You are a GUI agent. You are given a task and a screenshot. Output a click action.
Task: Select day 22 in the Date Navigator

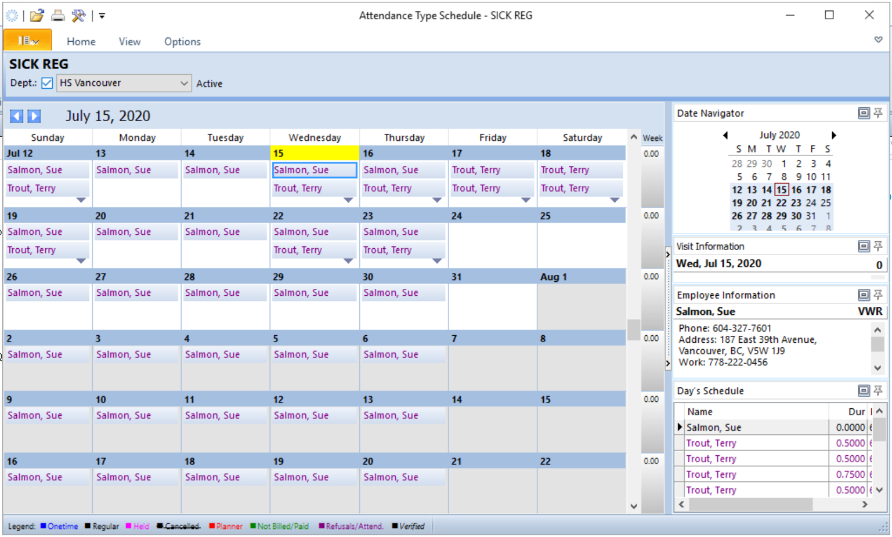[x=781, y=203]
